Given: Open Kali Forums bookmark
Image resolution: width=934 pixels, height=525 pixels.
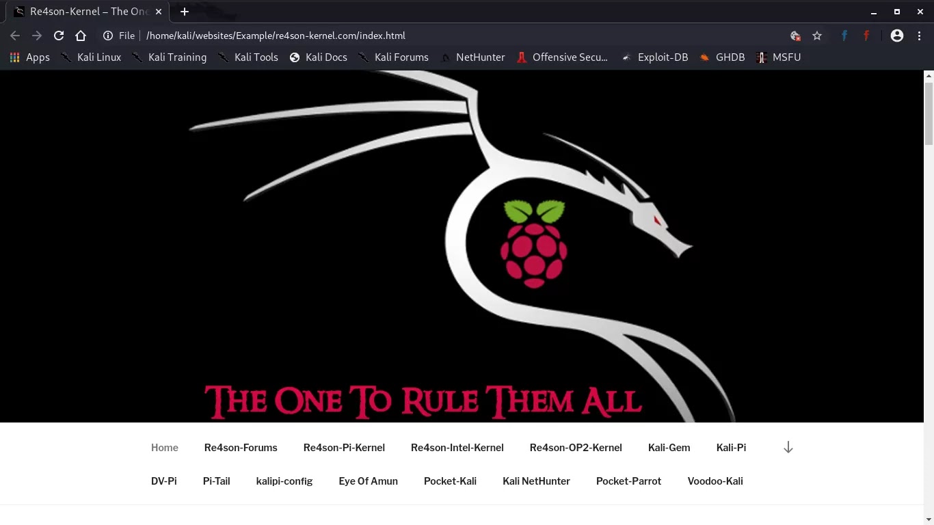Looking at the screenshot, I should [393, 57].
